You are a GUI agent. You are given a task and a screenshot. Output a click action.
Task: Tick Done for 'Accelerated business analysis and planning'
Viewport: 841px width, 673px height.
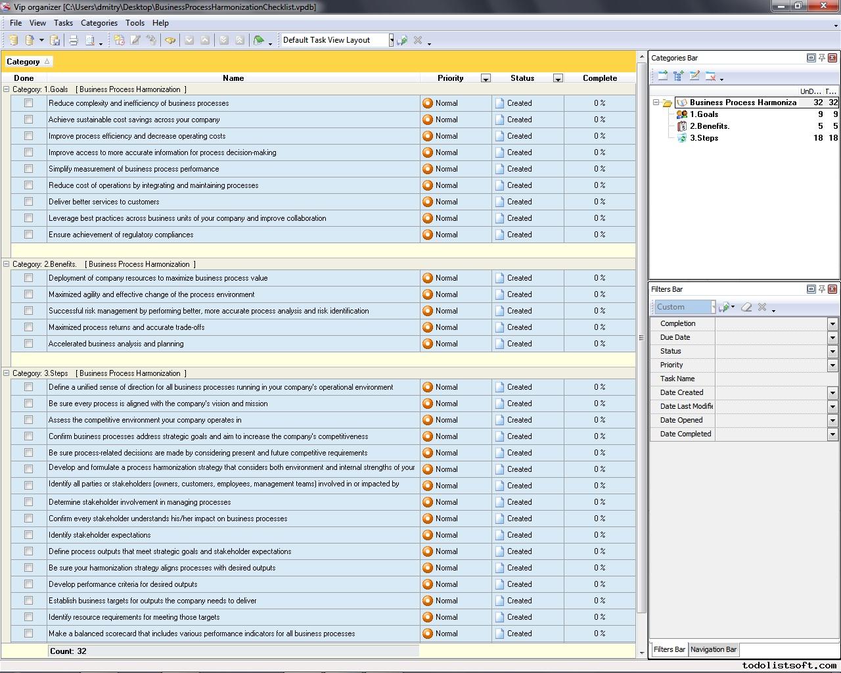click(x=28, y=344)
